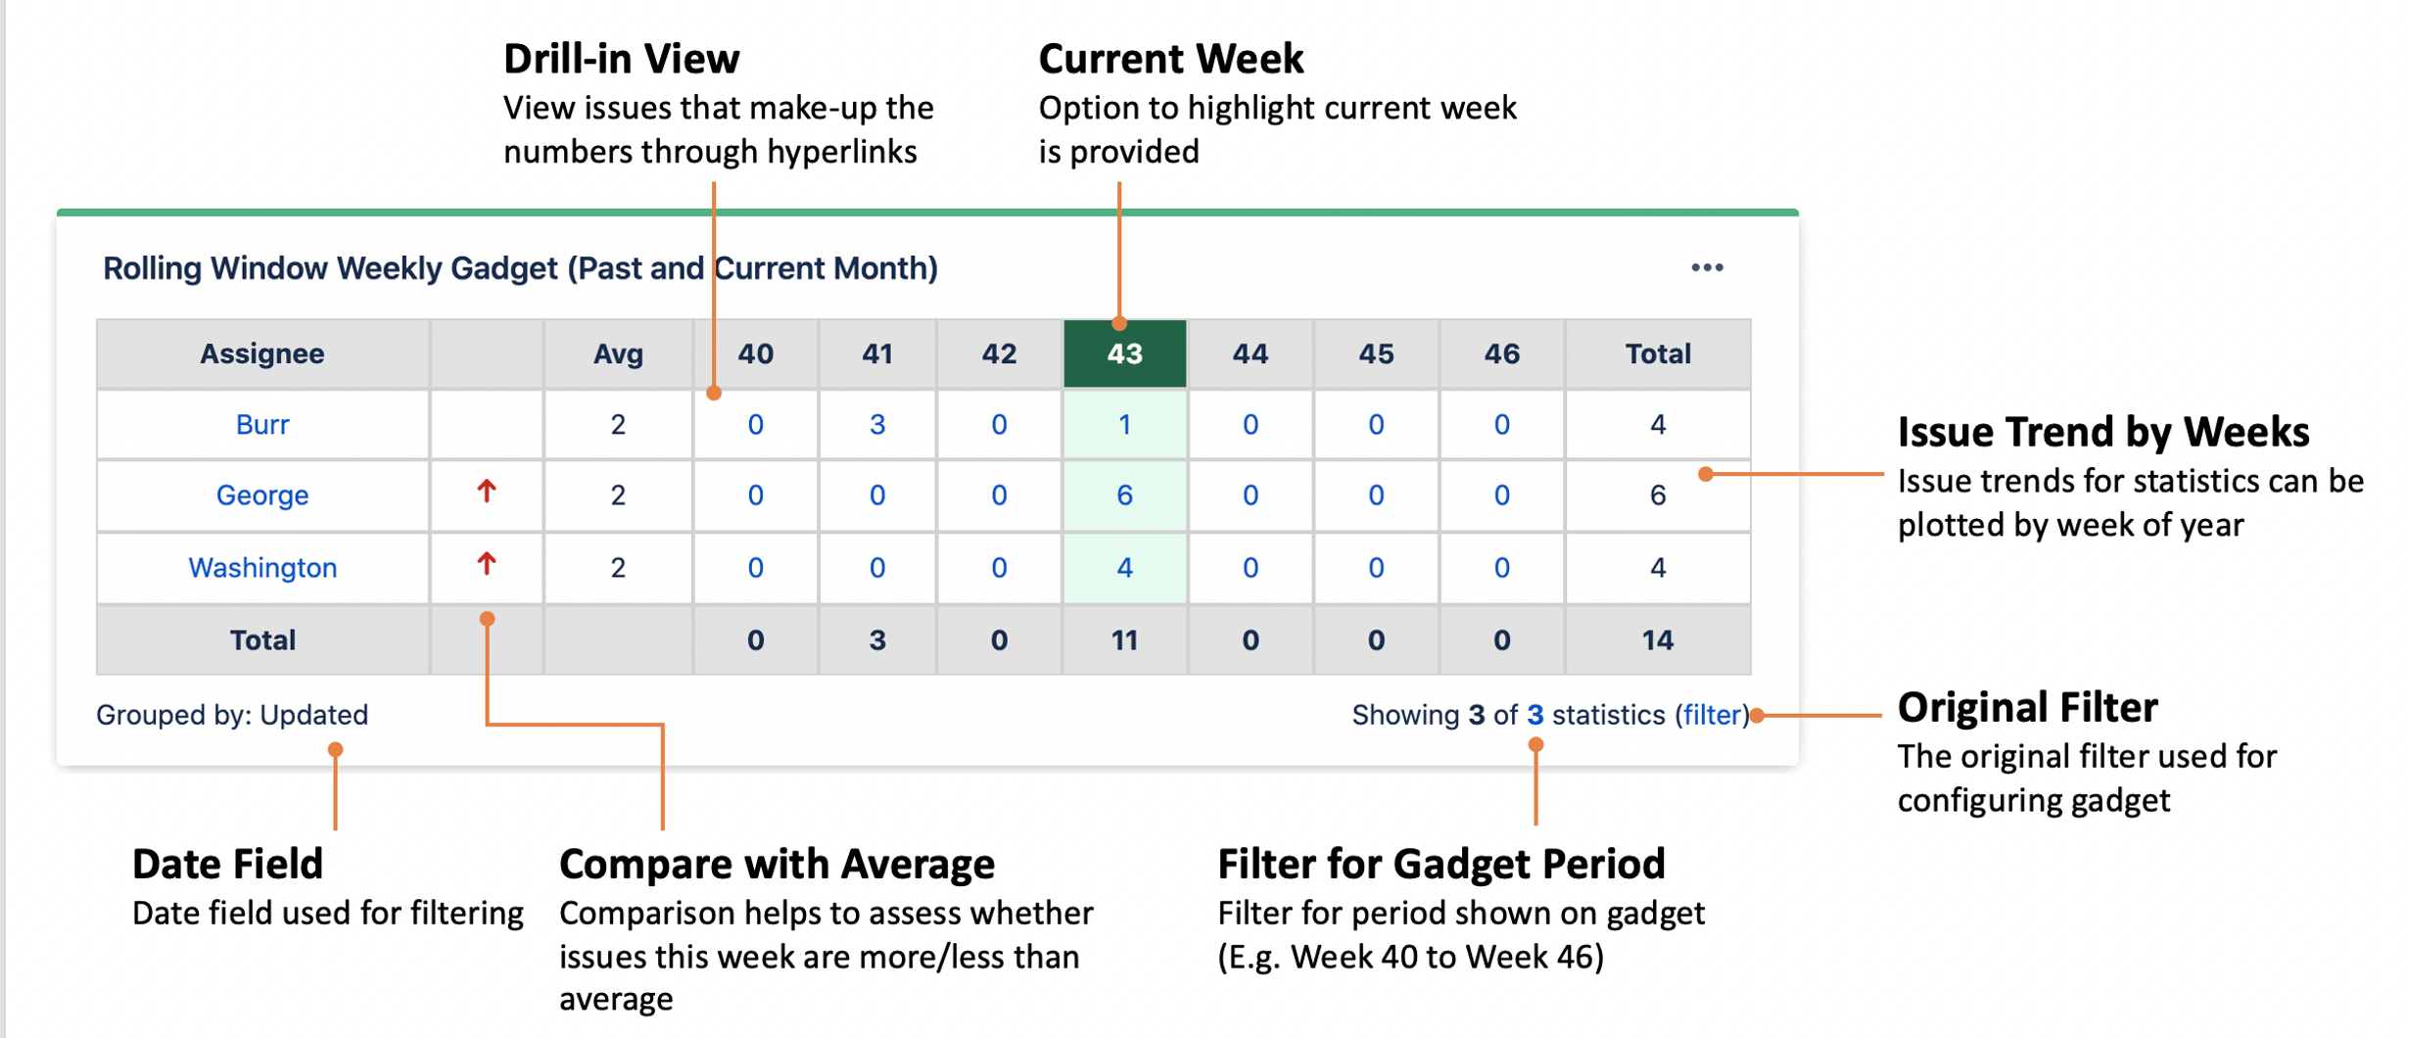Open the gadget's more options menu
This screenshot has width=2409, height=1038.
1709,267
